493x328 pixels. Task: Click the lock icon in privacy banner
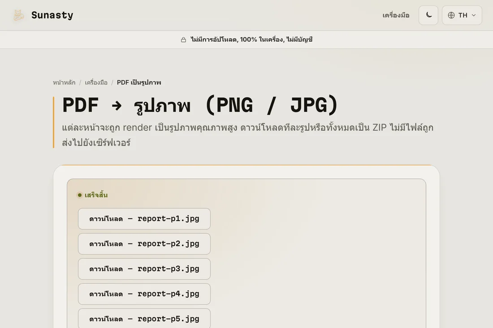(x=184, y=39)
